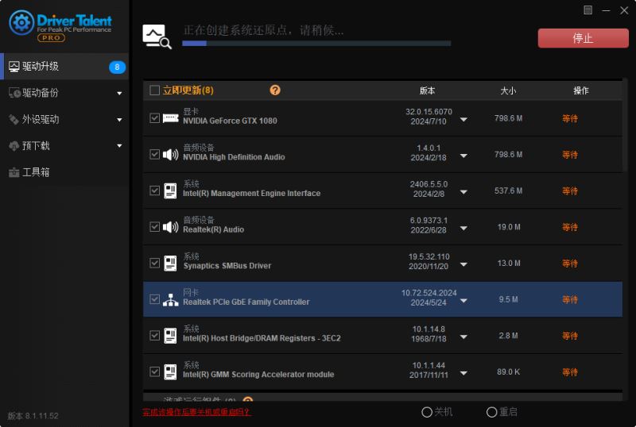Click the NVIDIA GeForce GTX 1080 graphics card icon

tap(170, 118)
